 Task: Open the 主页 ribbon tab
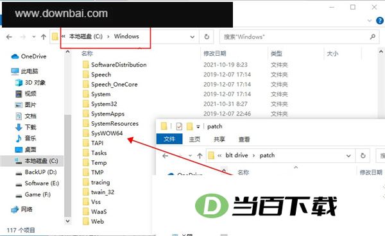(194, 139)
